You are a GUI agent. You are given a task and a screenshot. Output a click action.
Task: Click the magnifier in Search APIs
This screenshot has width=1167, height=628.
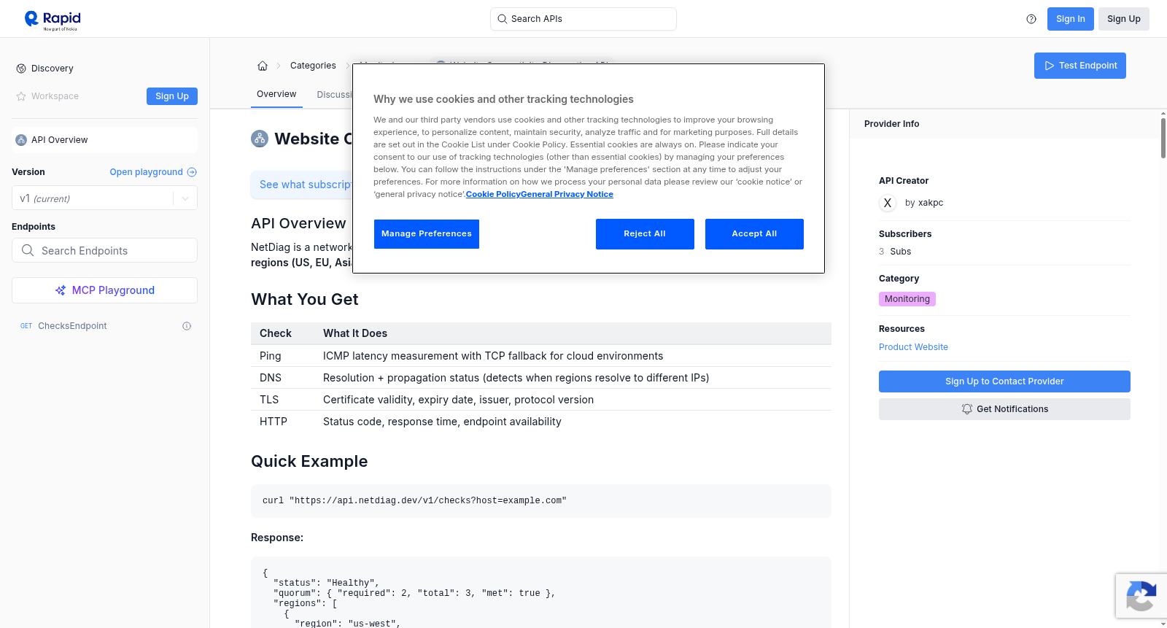tap(502, 19)
